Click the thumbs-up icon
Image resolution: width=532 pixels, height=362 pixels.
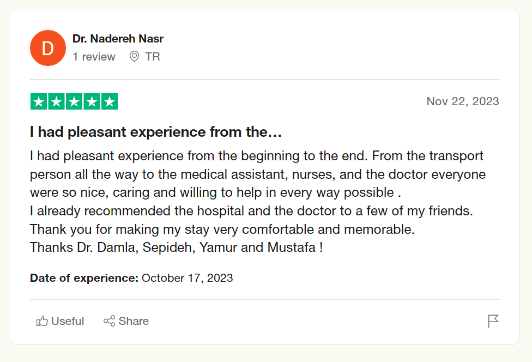(42, 321)
